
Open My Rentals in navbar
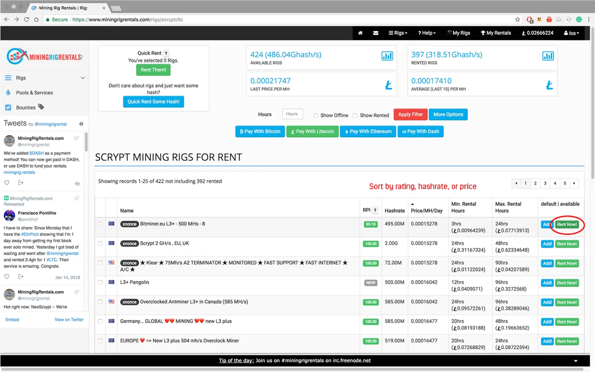[496, 33]
